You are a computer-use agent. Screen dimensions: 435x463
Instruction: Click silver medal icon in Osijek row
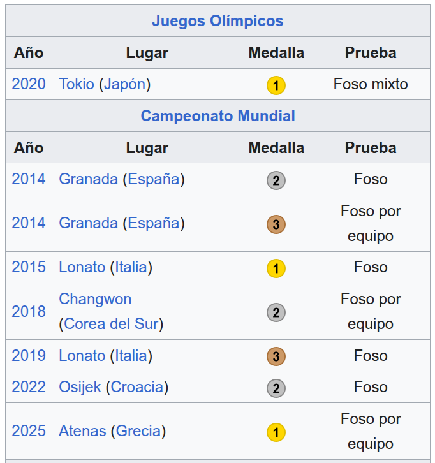pyautogui.click(x=276, y=388)
